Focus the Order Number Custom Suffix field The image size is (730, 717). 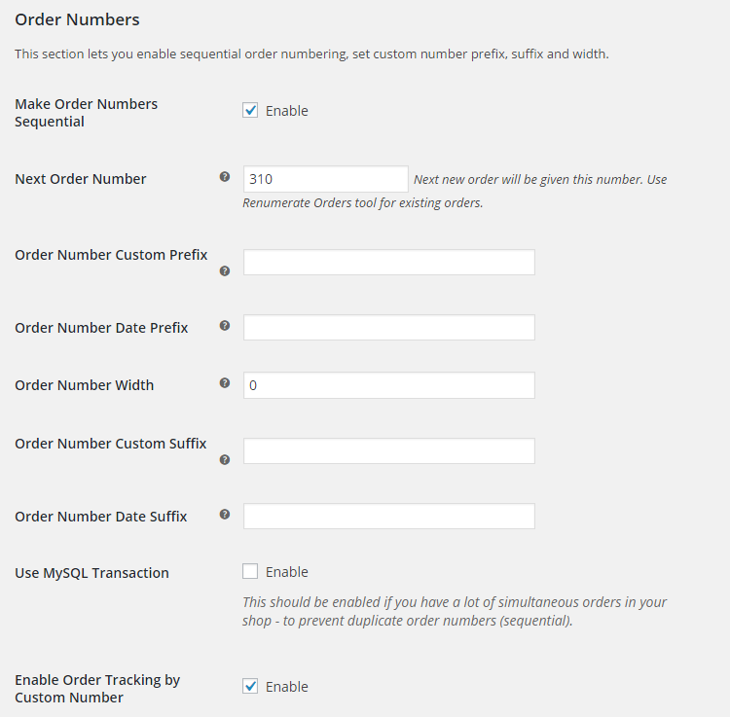tap(388, 451)
